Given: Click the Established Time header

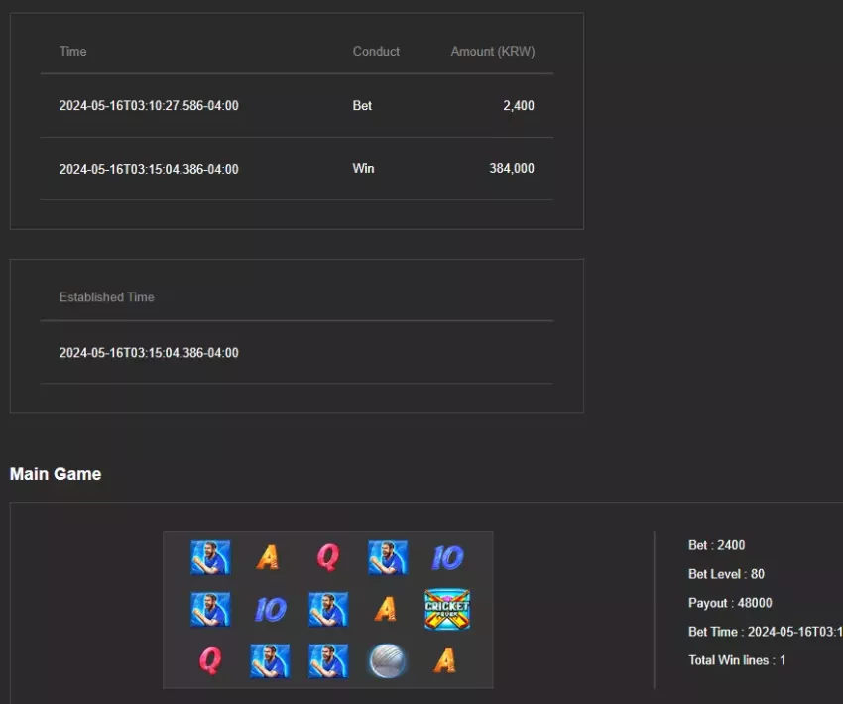Looking at the screenshot, I should (106, 297).
